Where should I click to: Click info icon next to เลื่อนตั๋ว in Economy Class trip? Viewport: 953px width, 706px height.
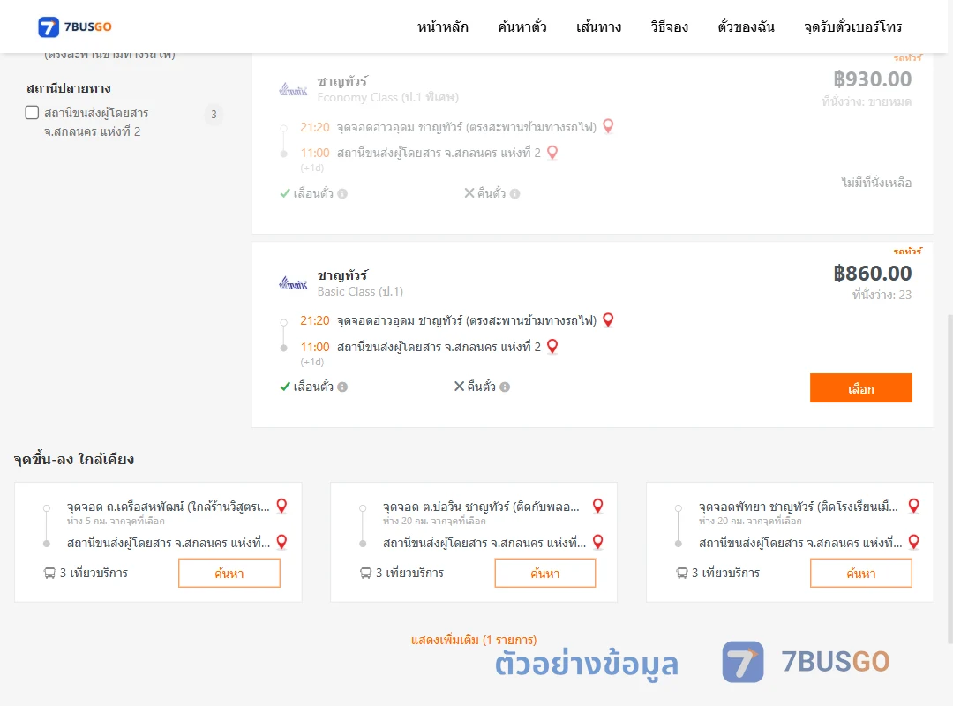[x=342, y=193]
